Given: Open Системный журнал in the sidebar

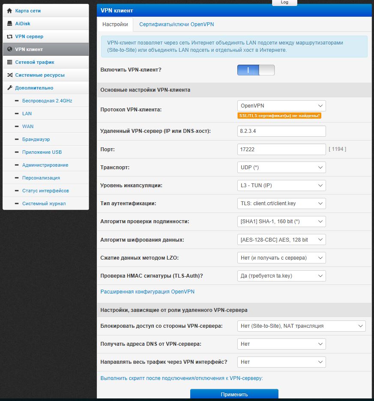Looking at the screenshot, I should pos(44,203).
